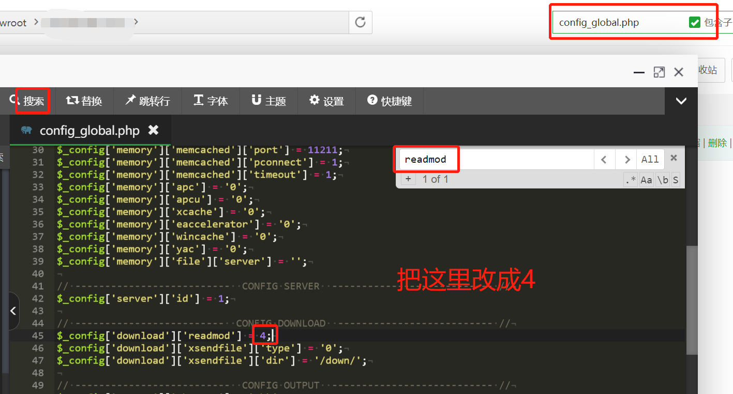Expand the left sidebar arrow handle

[x=13, y=311]
